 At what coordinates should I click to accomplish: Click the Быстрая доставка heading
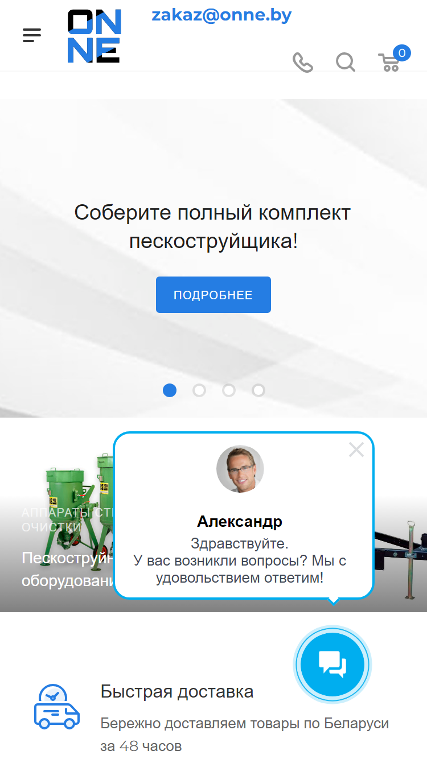pyautogui.click(x=177, y=692)
